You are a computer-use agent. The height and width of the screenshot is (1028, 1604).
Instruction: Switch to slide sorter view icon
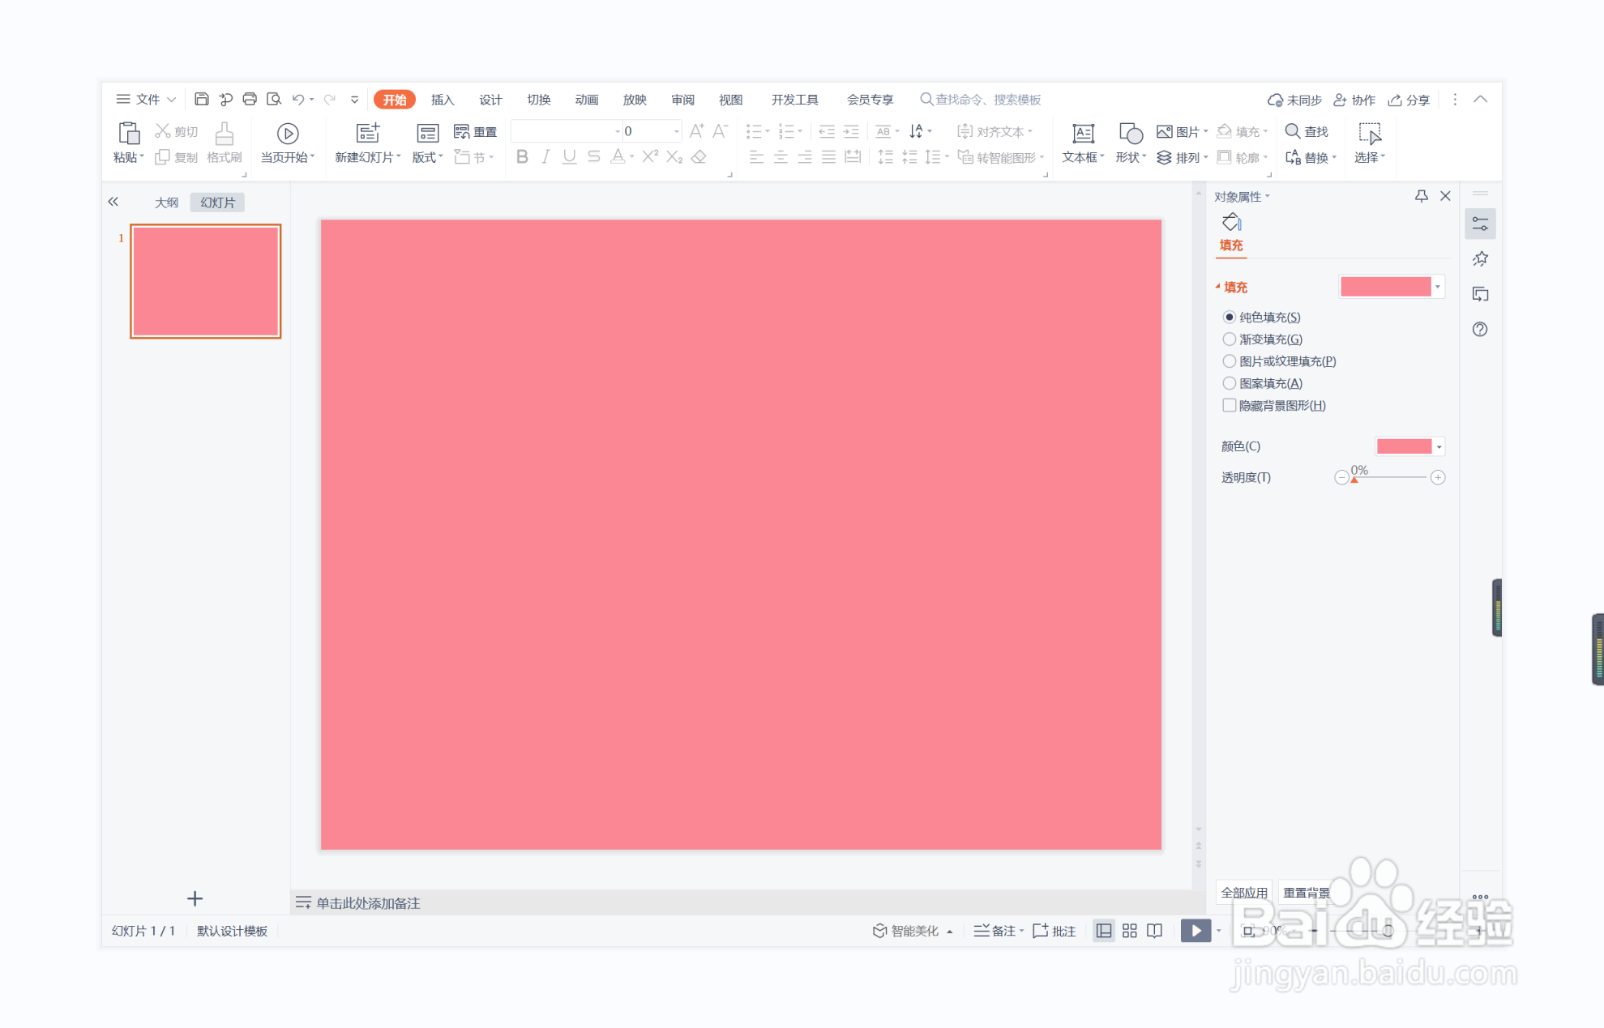pos(1129,931)
